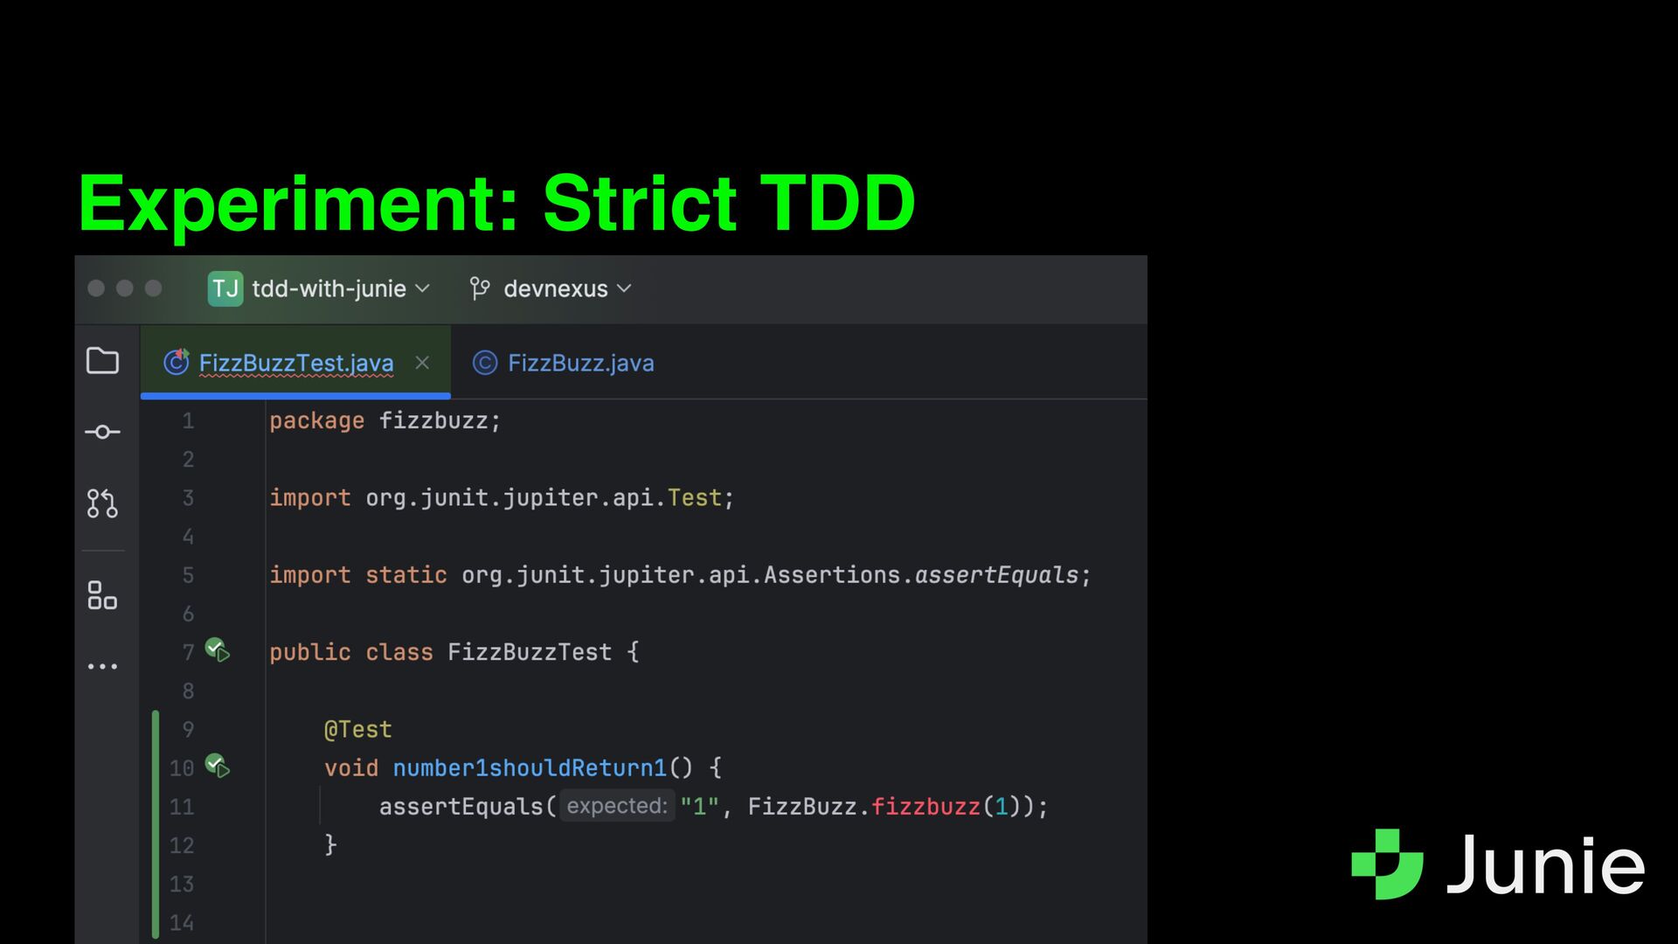
Task: Switch to the FizzBuzz.java tab
Action: coord(579,363)
